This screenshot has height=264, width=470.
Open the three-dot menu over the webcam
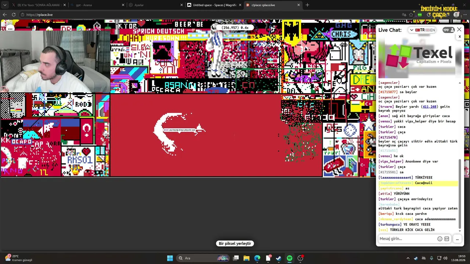[x=10, y=28]
